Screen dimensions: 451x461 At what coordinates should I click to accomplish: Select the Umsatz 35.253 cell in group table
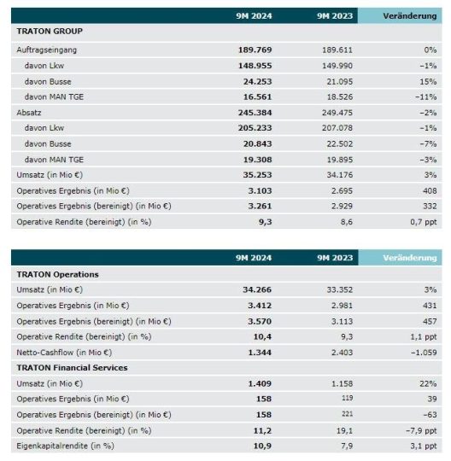coord(257,175)
